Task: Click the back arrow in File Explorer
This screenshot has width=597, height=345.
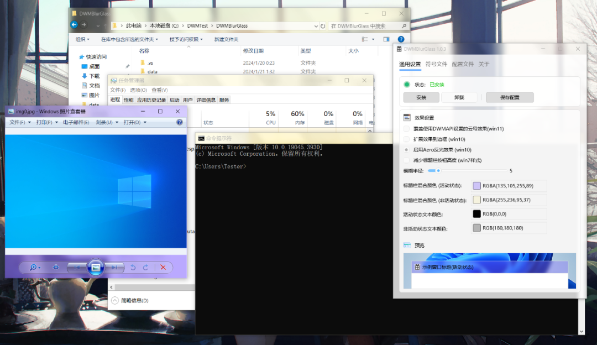Action: pos(74,25)
